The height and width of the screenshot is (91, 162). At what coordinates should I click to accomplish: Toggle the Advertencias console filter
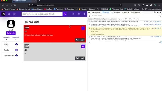(98, 19)
